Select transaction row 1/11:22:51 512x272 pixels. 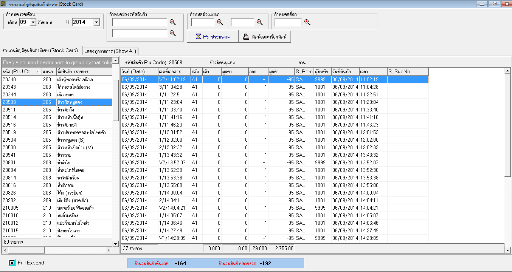tap(275, 94)
